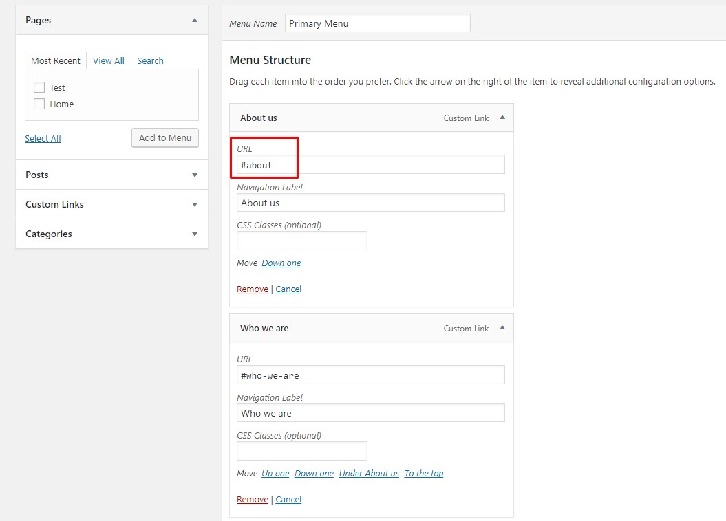Remove the About us menu item
Image resolution: width=726 pixels, height=521 pixels.
253,289
